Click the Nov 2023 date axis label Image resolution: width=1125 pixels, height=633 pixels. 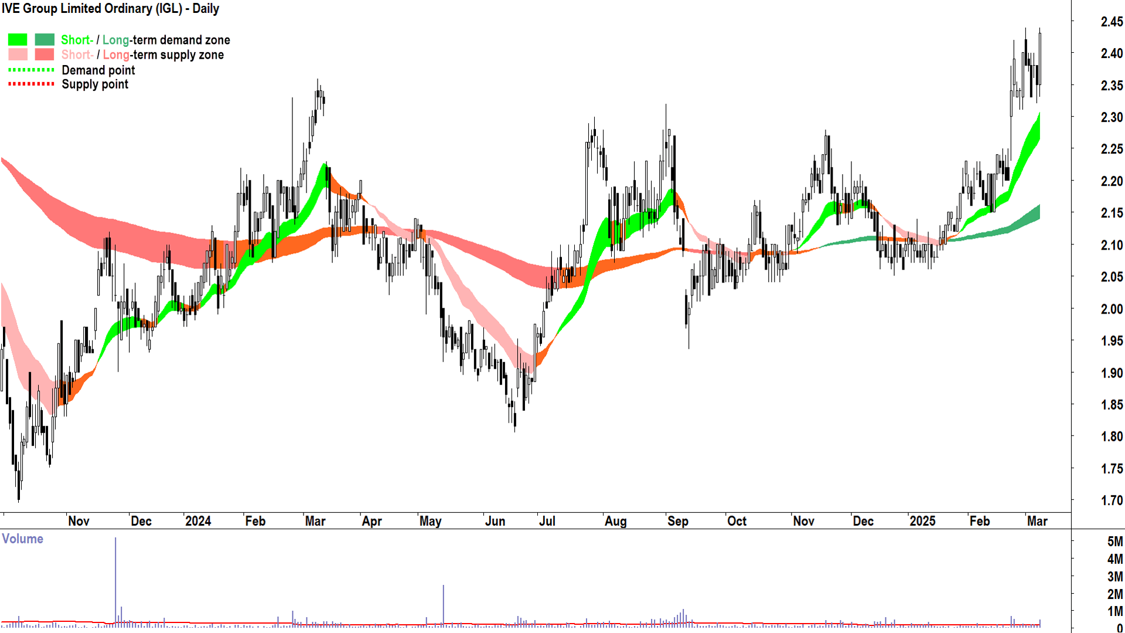coord(79,521)
